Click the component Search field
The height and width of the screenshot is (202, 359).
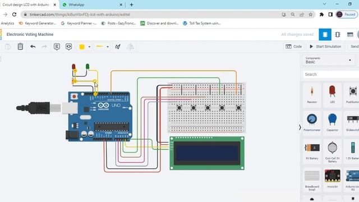click(x=331, y=75)
